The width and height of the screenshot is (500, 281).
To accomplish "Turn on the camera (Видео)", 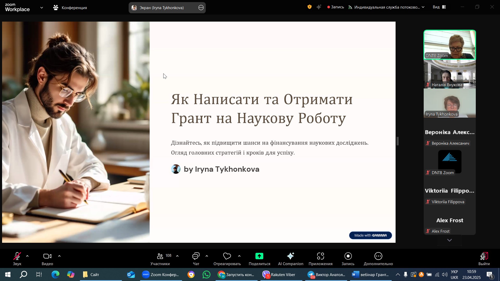I will (x=47, y=257).
